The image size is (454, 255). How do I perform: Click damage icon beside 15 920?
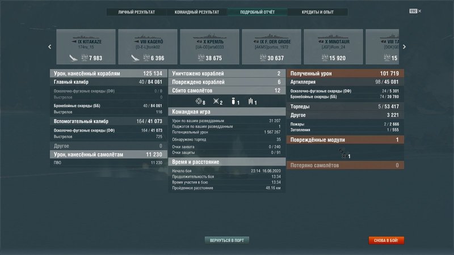click(325, 58)
